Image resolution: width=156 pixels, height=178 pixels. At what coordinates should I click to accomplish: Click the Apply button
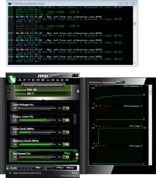pos(51,168)
